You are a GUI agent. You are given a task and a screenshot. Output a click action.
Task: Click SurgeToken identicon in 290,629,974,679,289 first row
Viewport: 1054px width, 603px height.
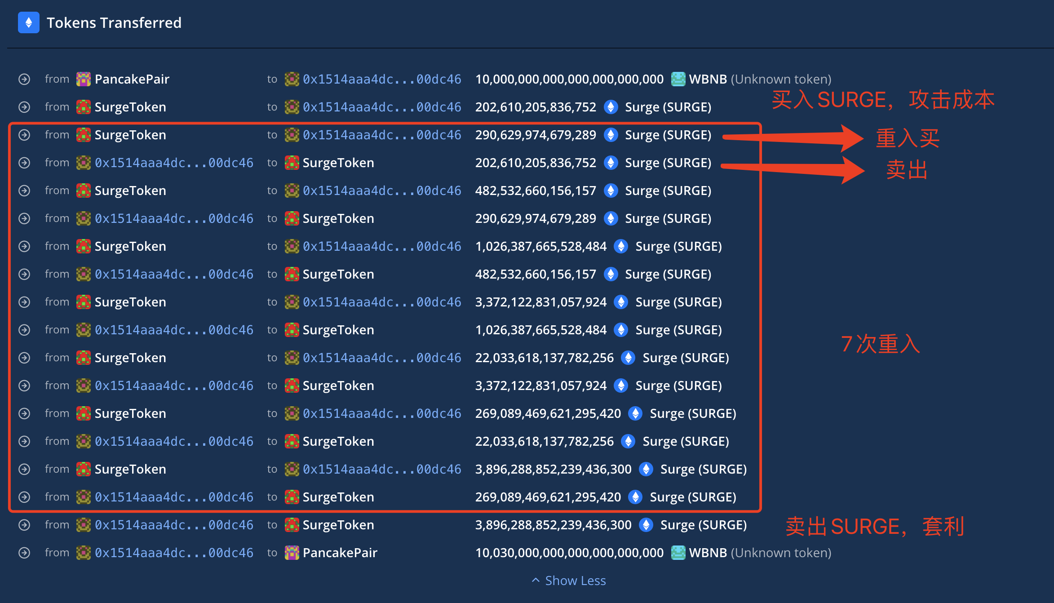(x=83, y=135)
